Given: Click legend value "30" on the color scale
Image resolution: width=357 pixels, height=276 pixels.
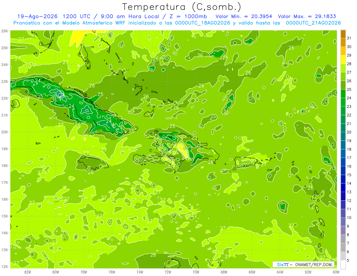Looking at the screenshot, I should tap(349, 47).
